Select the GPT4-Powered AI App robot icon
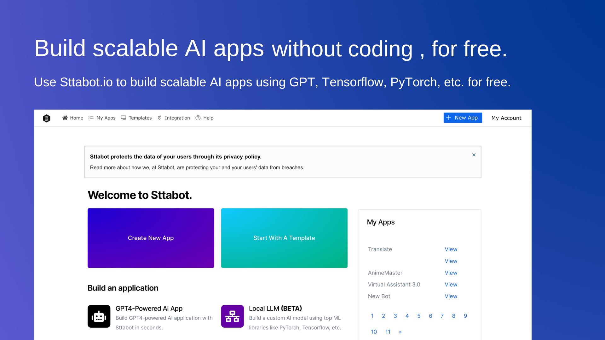The width and height of the screenshot is (605, 340). [x=99, y=316]
